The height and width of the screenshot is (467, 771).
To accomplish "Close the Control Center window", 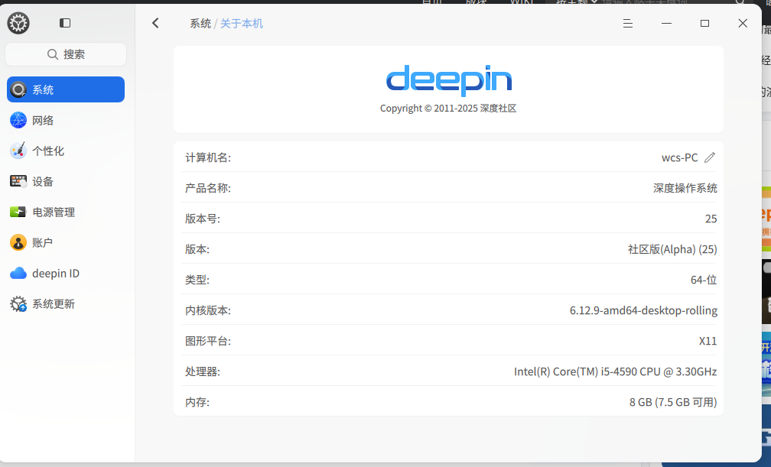I will (x=743, y=23).
